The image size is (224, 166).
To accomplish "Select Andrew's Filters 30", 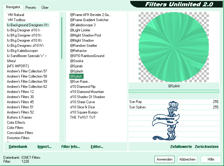I will tap(20, 97).
